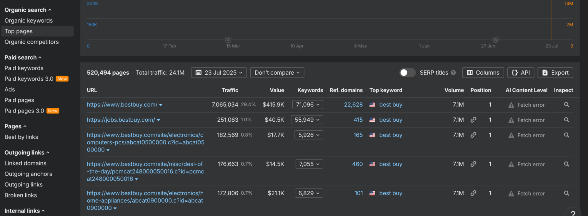Click Fetch error warning icon in computers-pcs row
Image resolution: width=588 pixels, height=216 pixels.
click(x=511, y=135)
